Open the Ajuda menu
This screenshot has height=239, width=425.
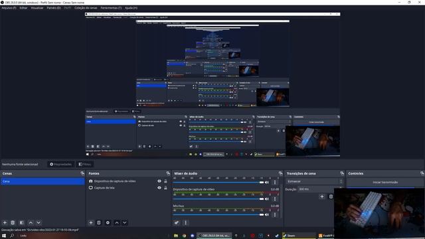[x=131, y=8]
